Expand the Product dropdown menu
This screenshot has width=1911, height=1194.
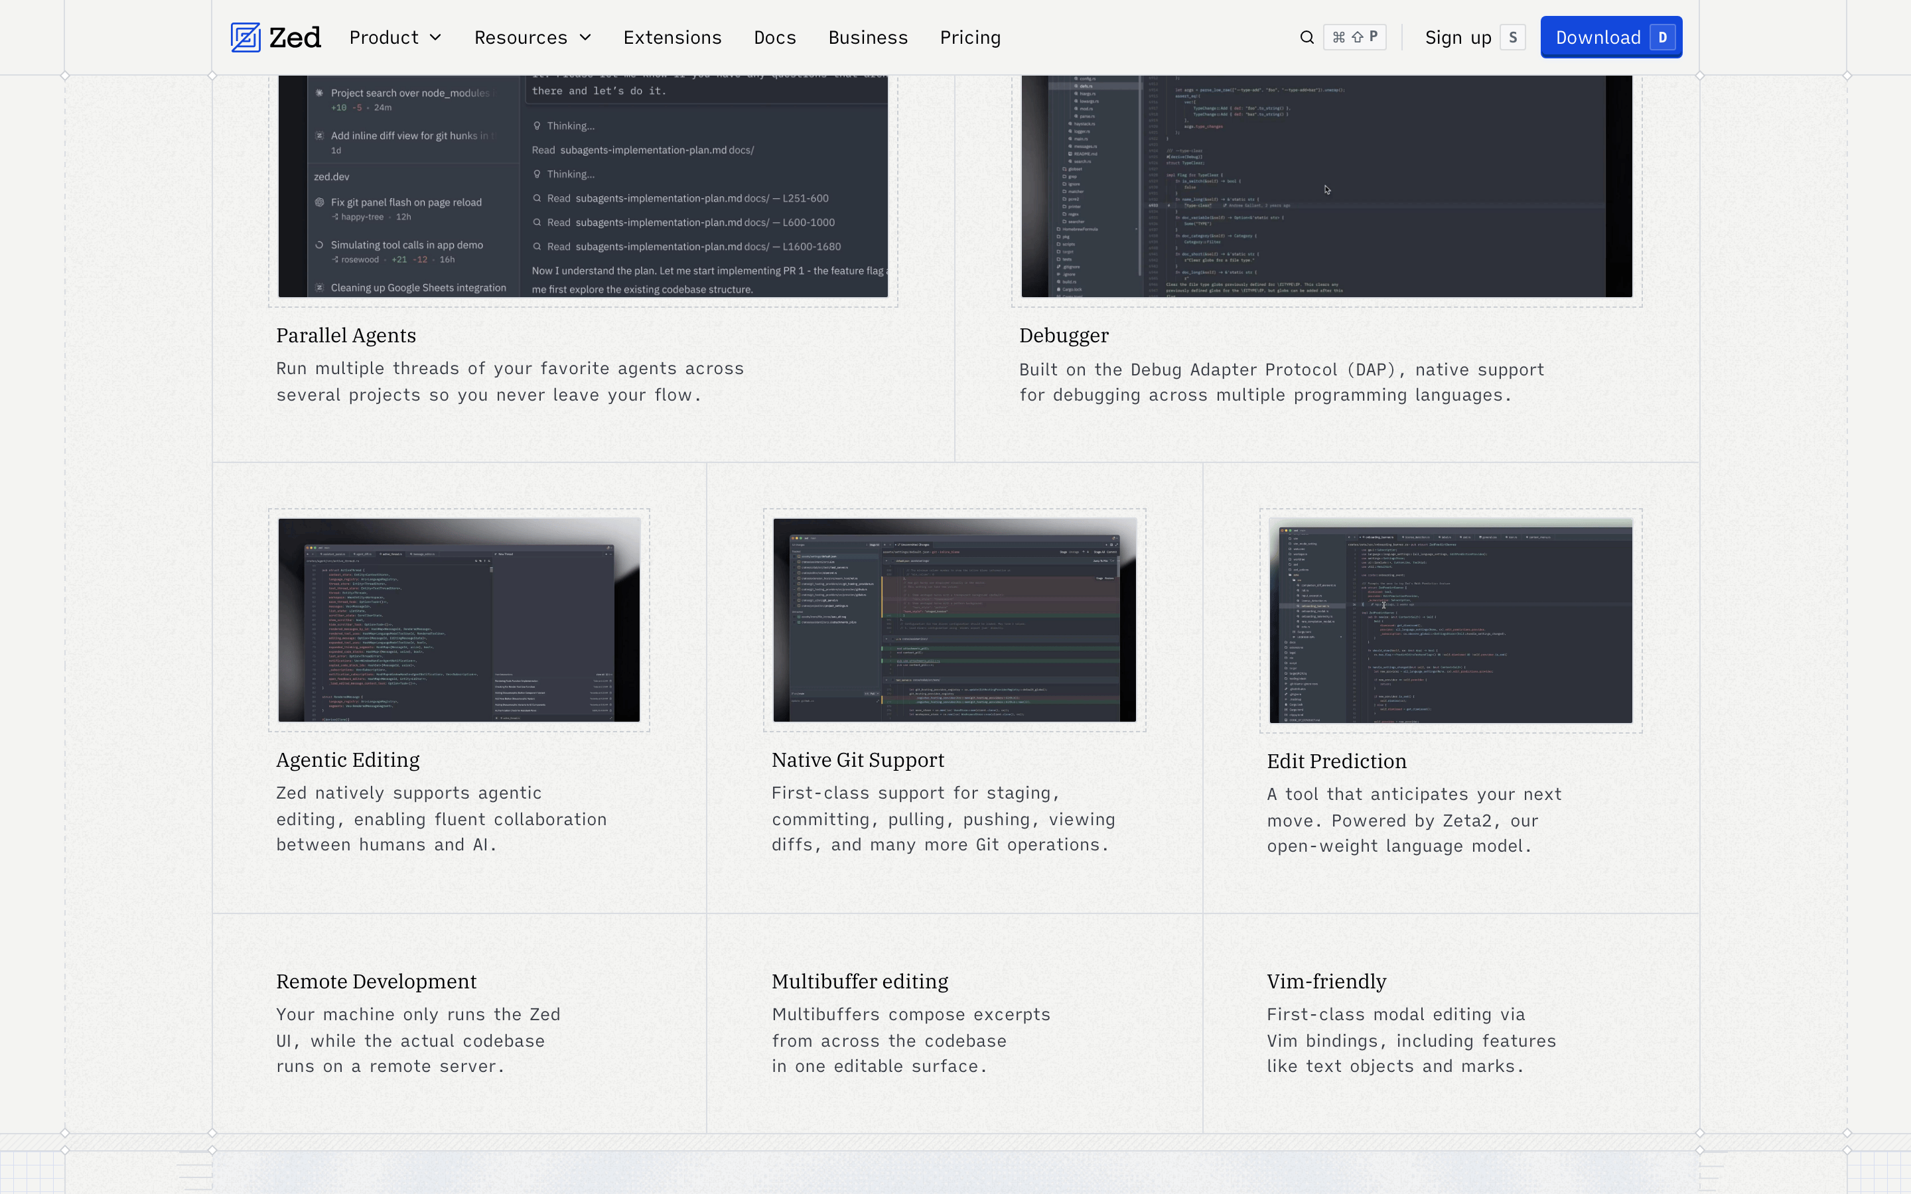click(x=395, y=37)
